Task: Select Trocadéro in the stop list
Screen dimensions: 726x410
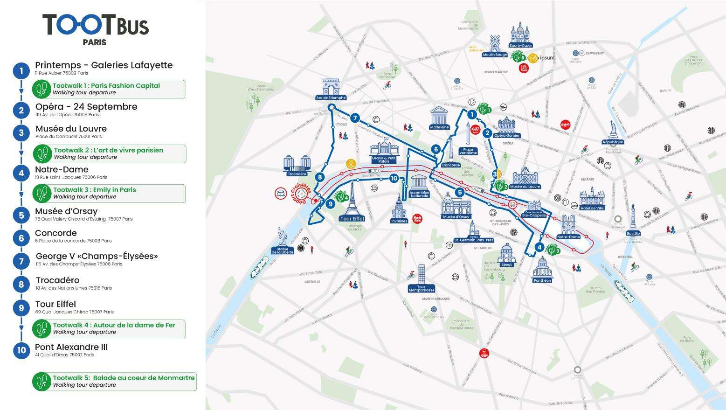Action: pos(57,280)
